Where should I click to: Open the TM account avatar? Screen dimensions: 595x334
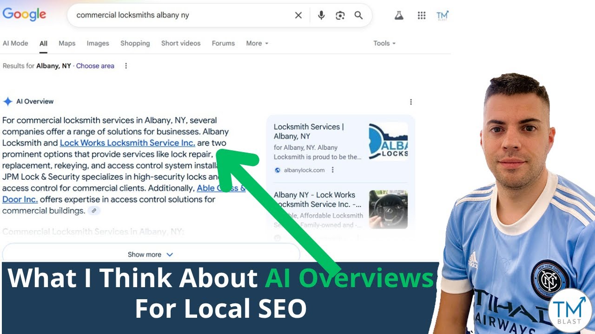443,15
